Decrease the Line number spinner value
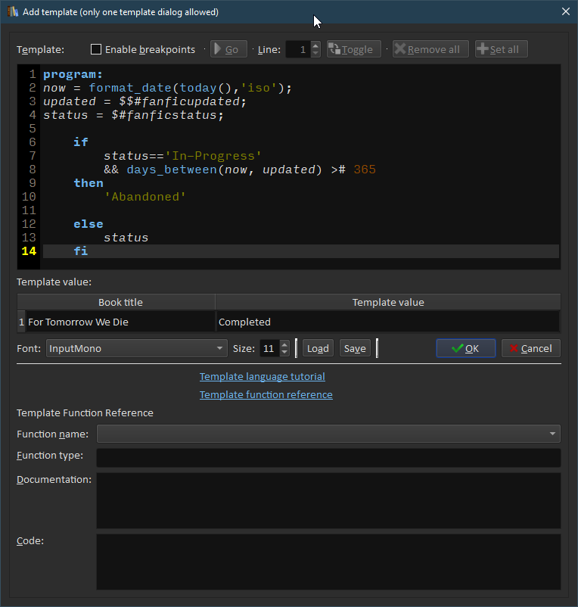 tap(315, 53)
